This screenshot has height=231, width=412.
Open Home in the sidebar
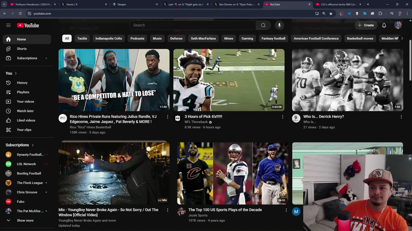27,39
